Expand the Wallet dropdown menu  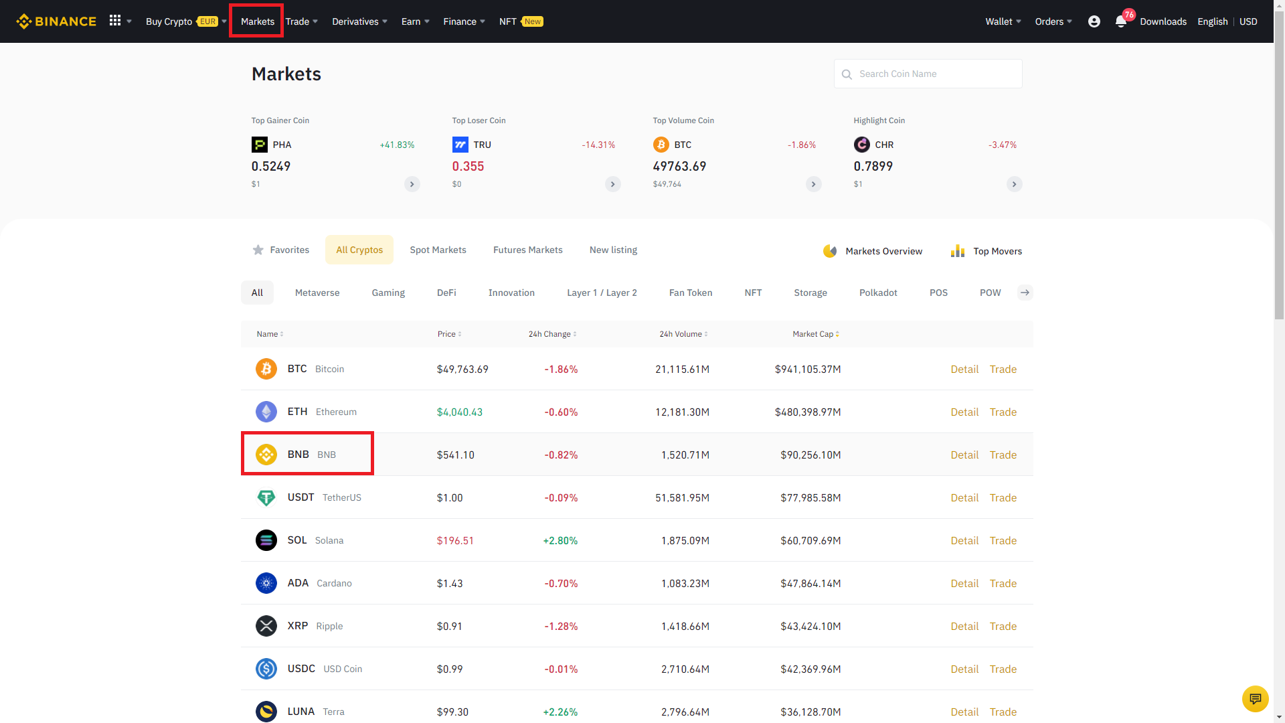pos(1003,21)
